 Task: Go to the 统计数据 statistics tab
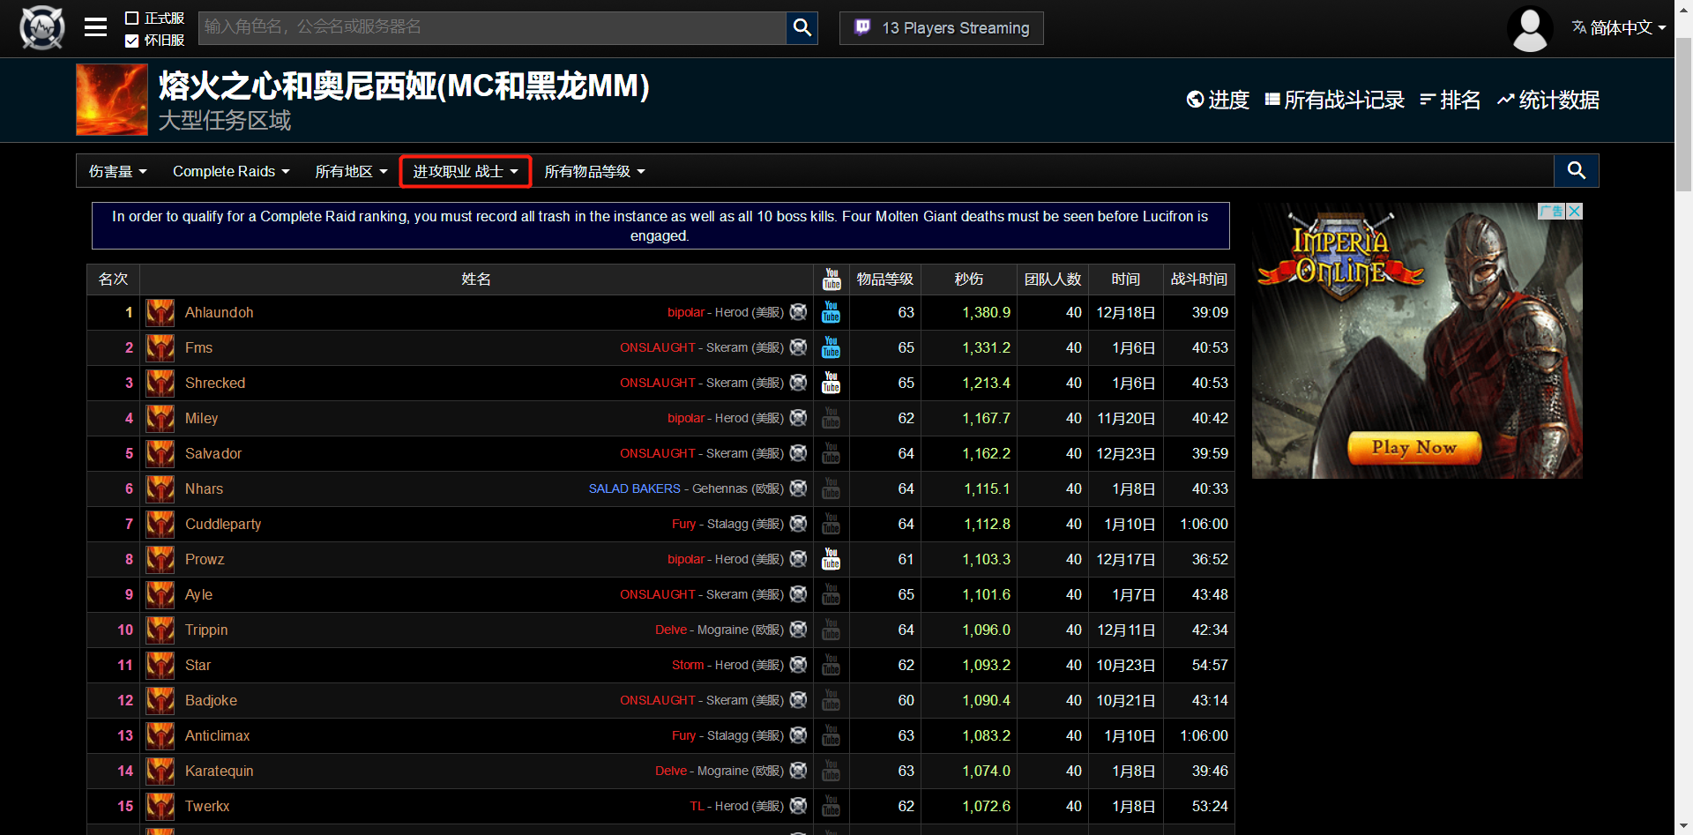(x=1548, y=101)
